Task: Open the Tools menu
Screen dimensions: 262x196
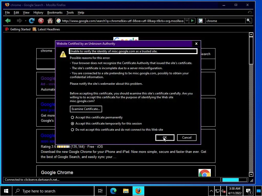Action: coord(70,13)
